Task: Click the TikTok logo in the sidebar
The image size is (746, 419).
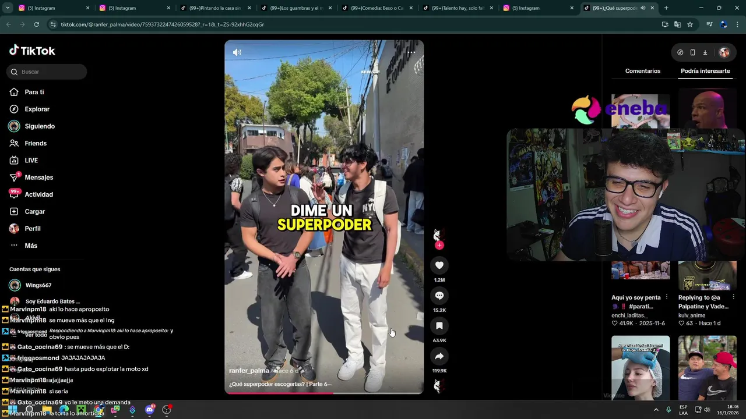Action: pos(32,51)
